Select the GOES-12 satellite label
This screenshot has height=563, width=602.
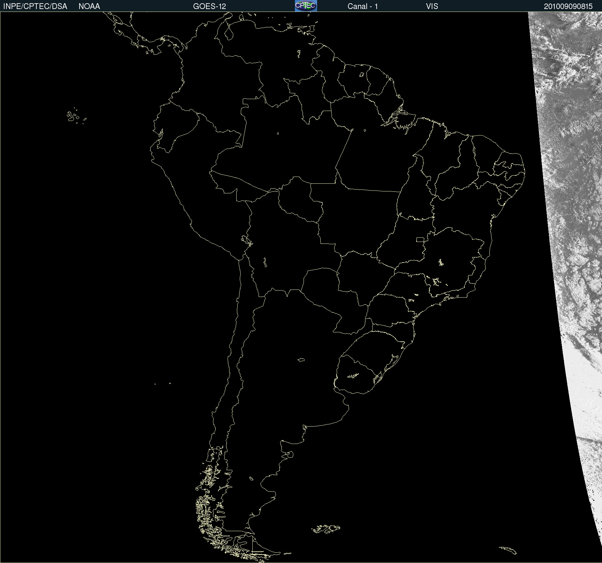coord(210,6)
